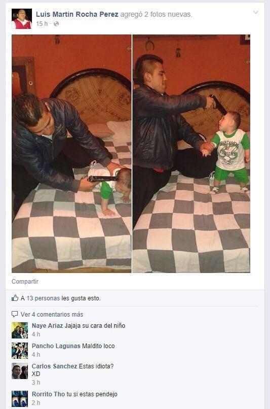270x409 pixels.
Task: Click the public globe privacy icon
Action: click(x=56, y=24)
